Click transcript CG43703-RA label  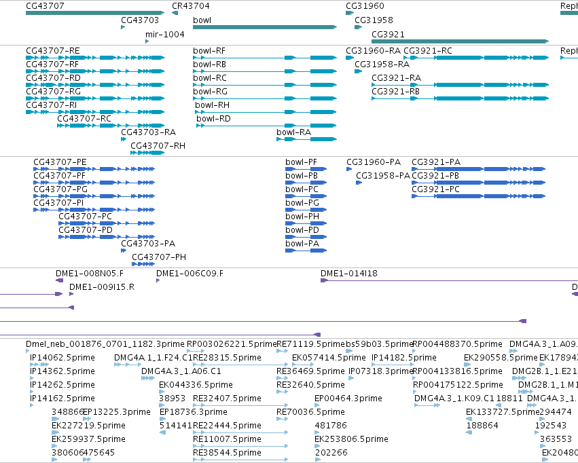tap(148, 132)
